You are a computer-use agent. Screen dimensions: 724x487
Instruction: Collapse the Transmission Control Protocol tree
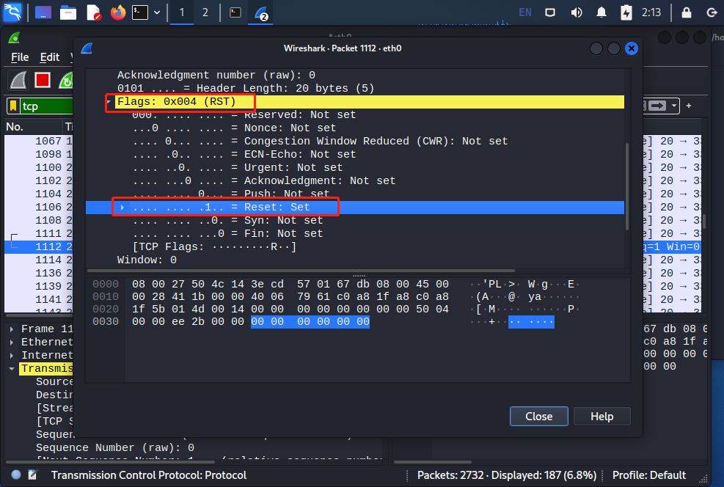coord(12,369)
